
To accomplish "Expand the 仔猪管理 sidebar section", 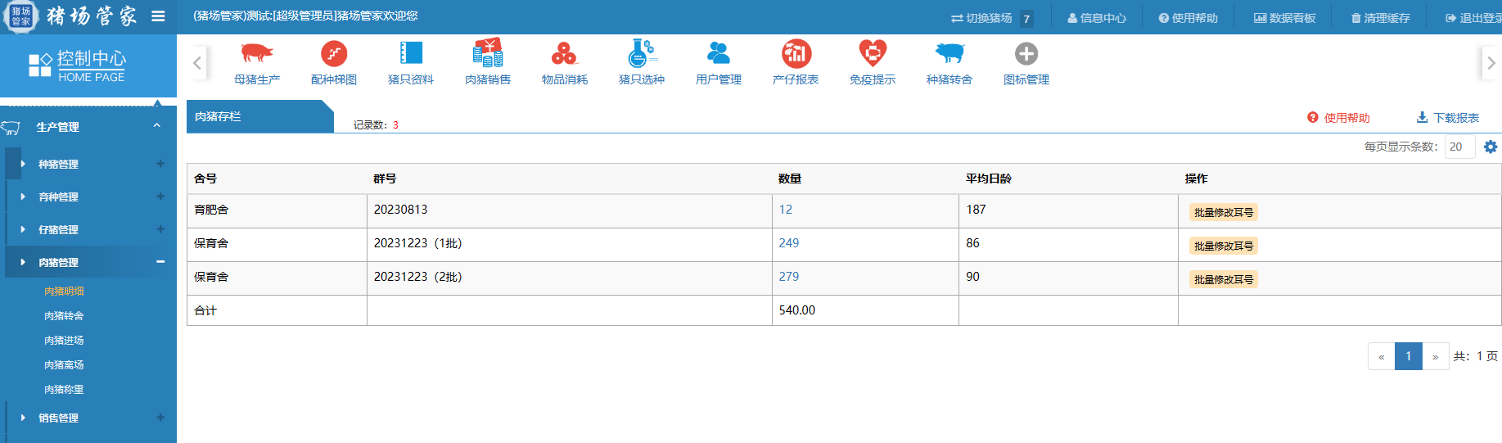I will pyautogui.click(x=88, y=229).
